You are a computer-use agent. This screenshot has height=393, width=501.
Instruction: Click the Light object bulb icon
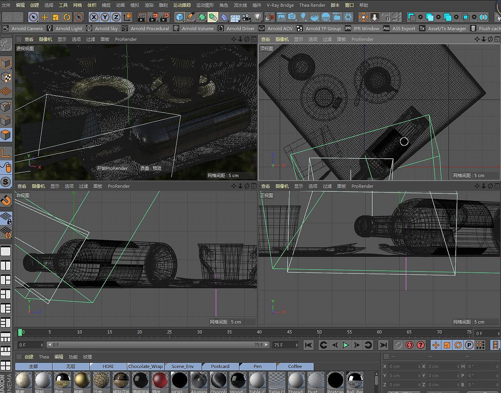pos(258,17)
